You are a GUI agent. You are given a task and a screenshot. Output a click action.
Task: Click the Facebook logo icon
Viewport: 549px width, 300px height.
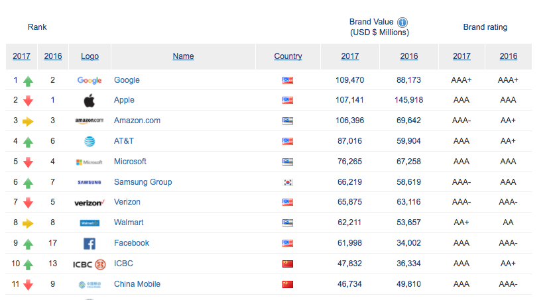click(x=90, y=243)
